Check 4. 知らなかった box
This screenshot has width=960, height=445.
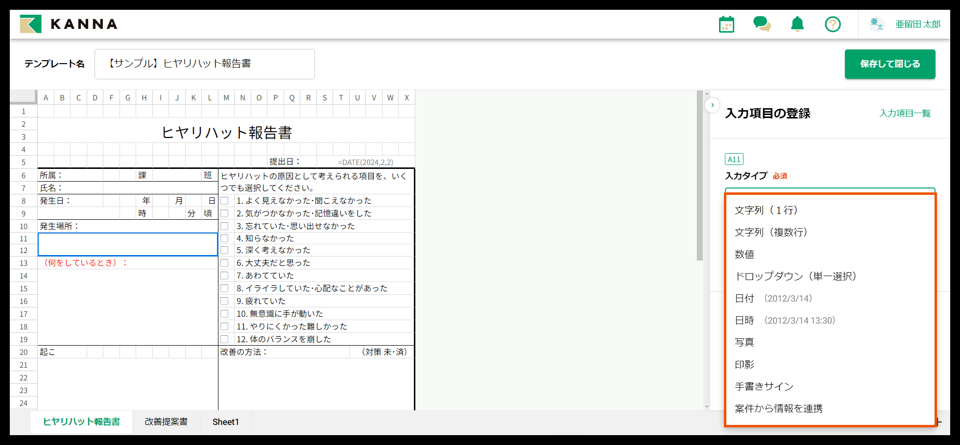pos(224,238)
